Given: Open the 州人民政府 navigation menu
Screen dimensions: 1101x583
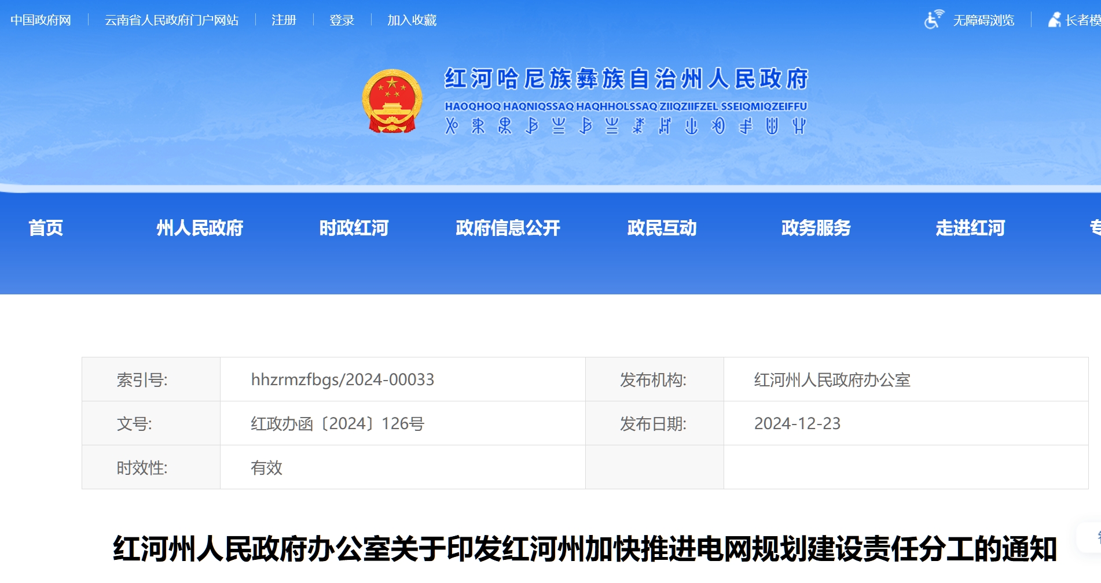Looking at the screenshot, I should pos(200,228).
